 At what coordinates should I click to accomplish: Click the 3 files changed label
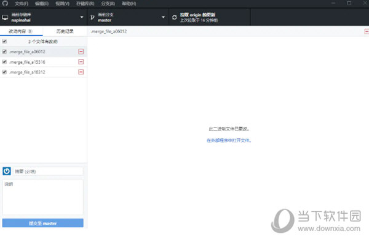click(43, 42)
